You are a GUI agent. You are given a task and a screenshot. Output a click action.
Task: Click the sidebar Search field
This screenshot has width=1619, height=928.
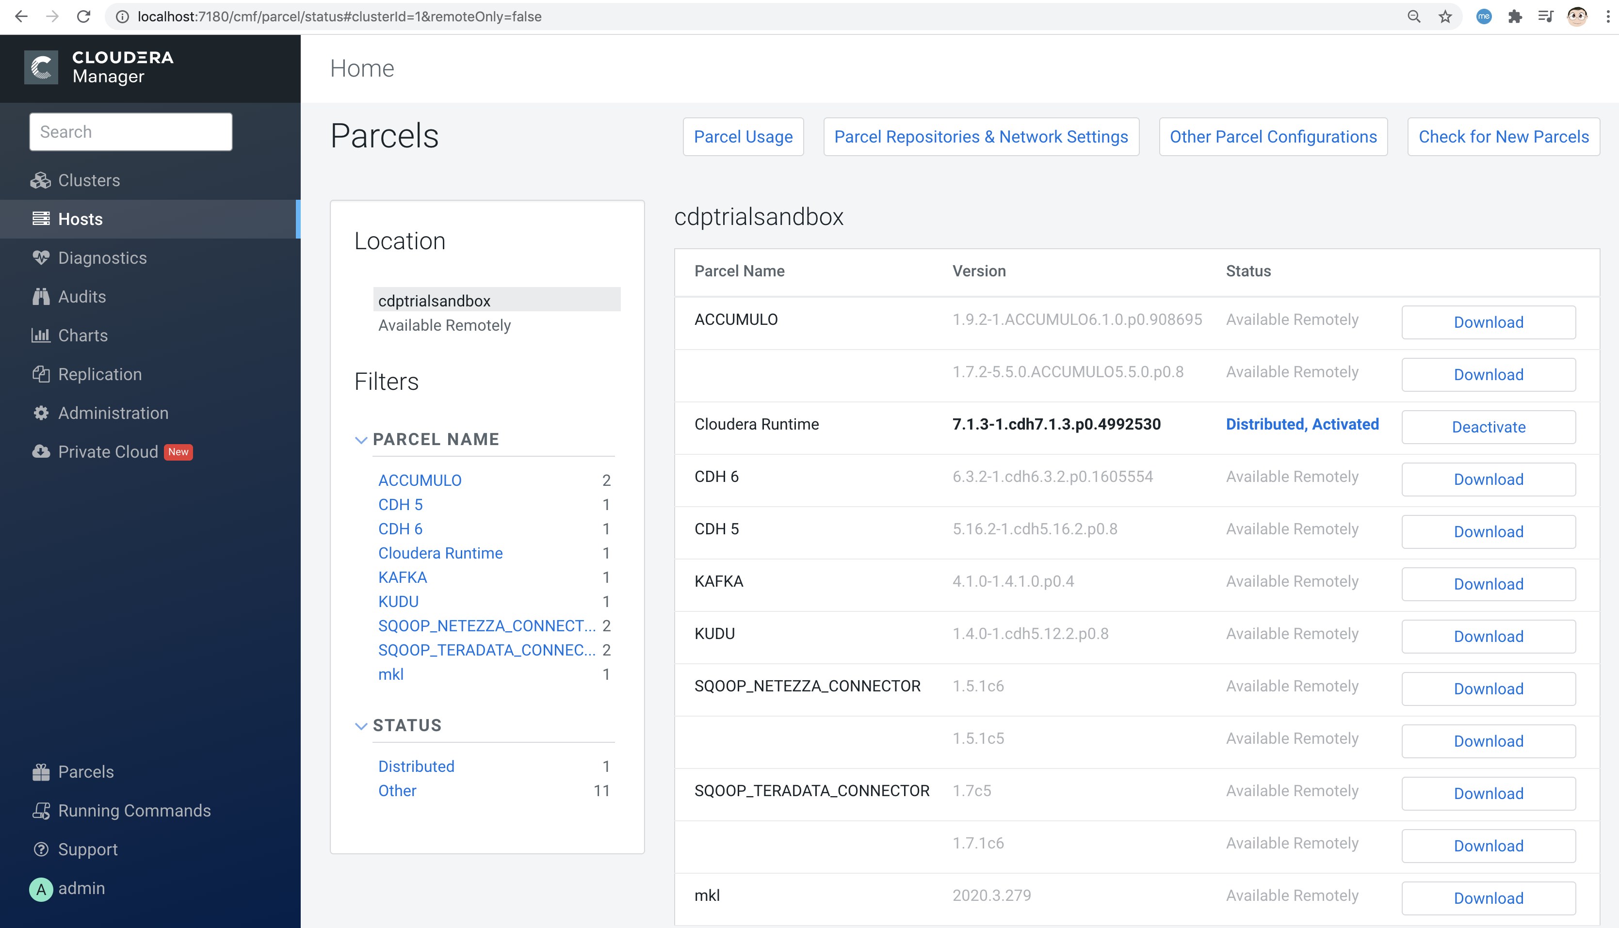click(x=130, y=132)
